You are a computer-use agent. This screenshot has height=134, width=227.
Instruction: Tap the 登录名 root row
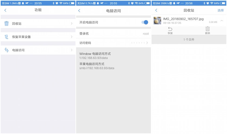pos(114,34)
